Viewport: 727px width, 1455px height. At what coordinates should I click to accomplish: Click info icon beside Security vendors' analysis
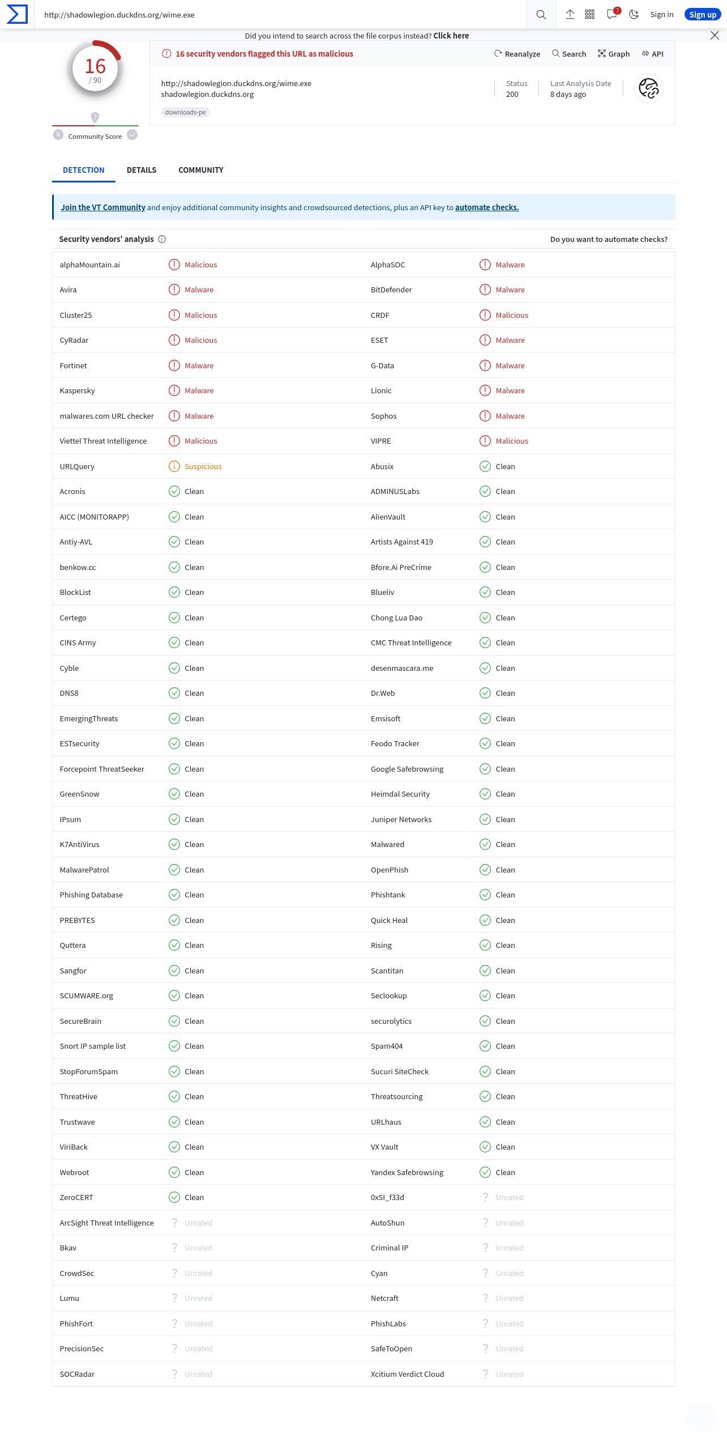point(162,239)
